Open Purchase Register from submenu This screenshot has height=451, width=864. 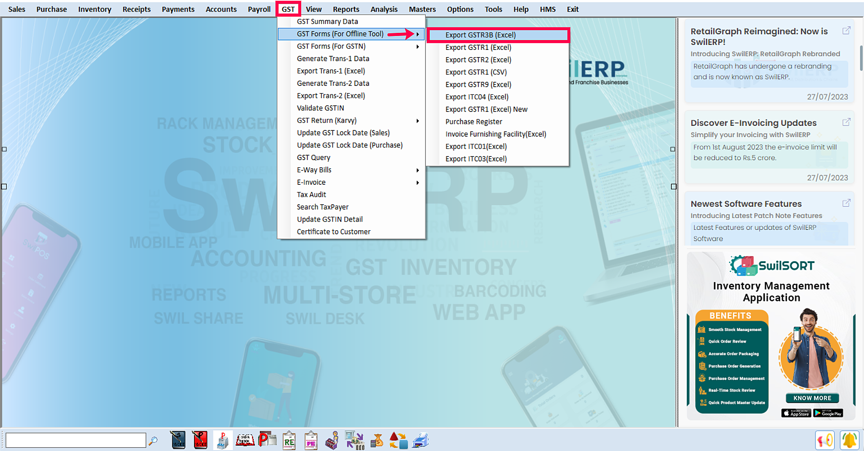click(498, 122)
